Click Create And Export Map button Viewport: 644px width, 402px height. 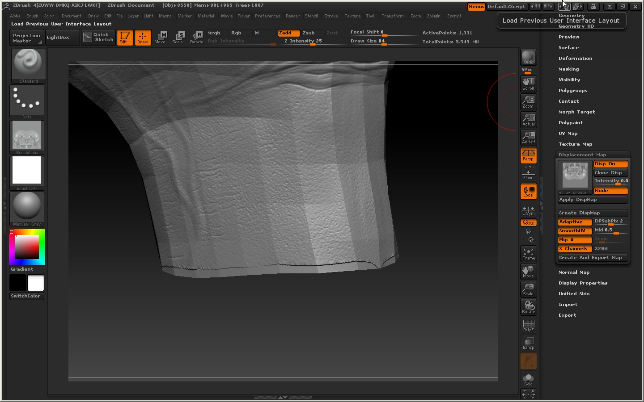[593, 258]
